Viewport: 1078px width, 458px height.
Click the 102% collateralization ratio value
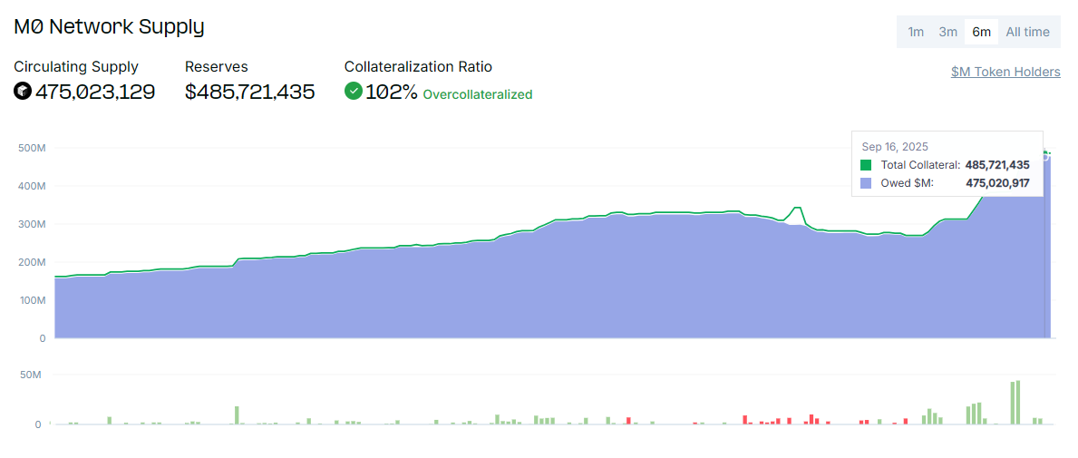[x=391, y=92]
